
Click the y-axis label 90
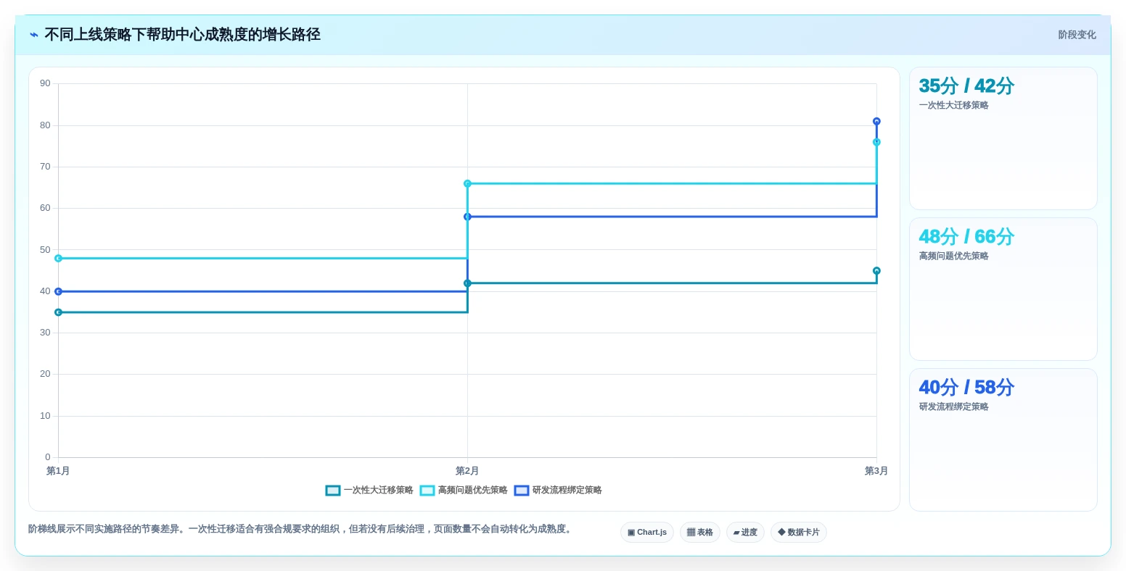click(x=46, y=84)
